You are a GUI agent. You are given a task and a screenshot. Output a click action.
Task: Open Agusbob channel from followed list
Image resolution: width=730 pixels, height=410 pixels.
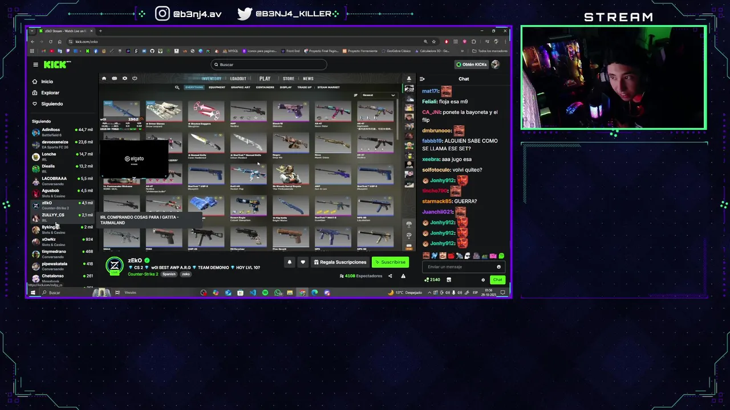point(62,192)
